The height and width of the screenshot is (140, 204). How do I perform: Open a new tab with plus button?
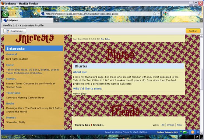(x=56, y=20)
